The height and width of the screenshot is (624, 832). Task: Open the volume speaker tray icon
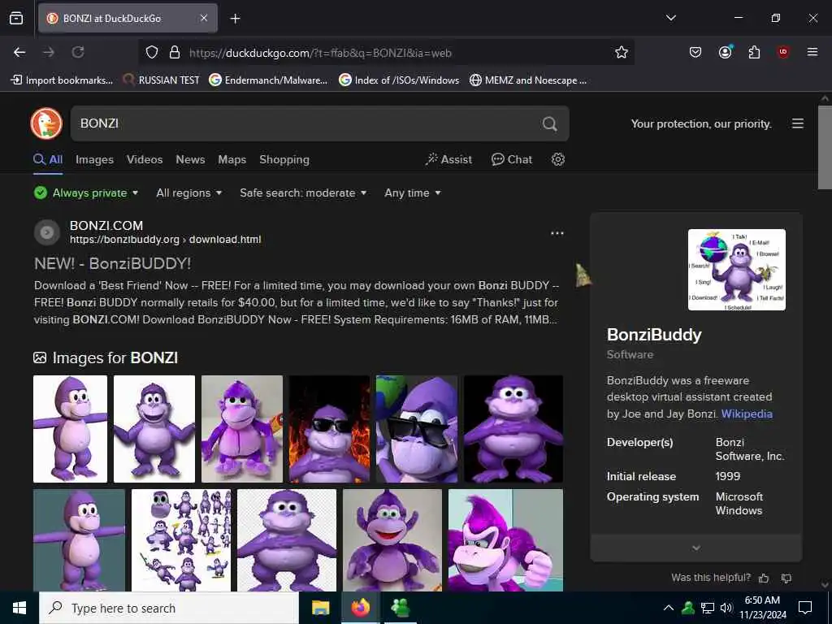coord(726,608)
